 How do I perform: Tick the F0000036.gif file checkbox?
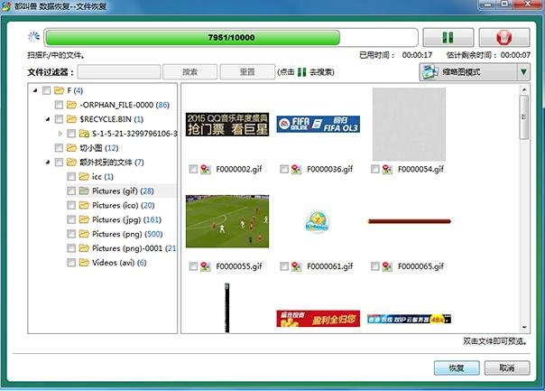[284, 169]
